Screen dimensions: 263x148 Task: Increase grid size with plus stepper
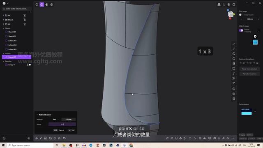pyautogui.click(x=258, y=19)
